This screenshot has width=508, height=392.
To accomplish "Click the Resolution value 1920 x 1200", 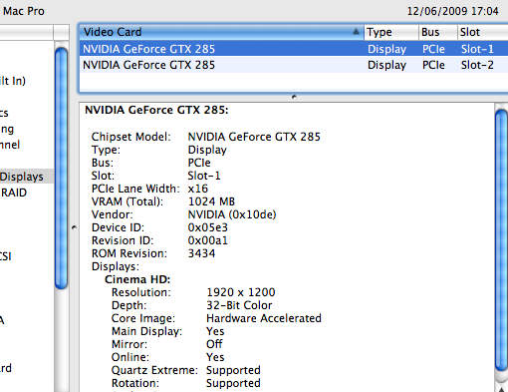I will (x=241, y=292).
